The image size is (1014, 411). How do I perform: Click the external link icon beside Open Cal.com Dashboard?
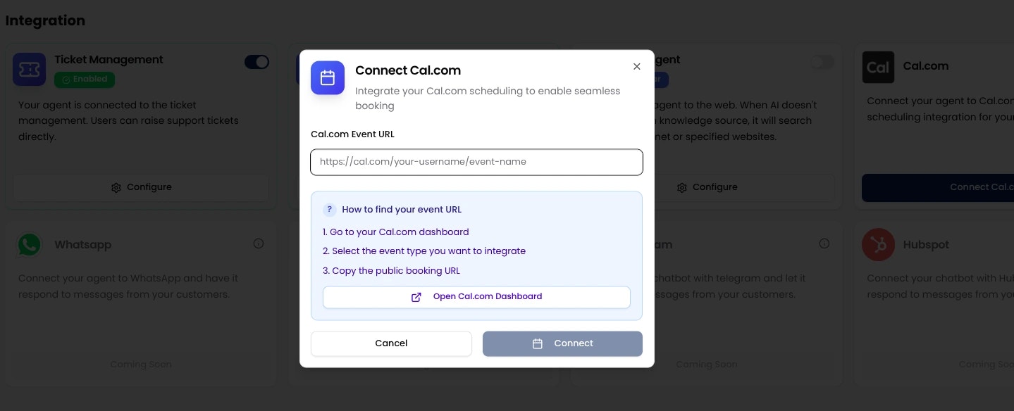pos(416,297)
